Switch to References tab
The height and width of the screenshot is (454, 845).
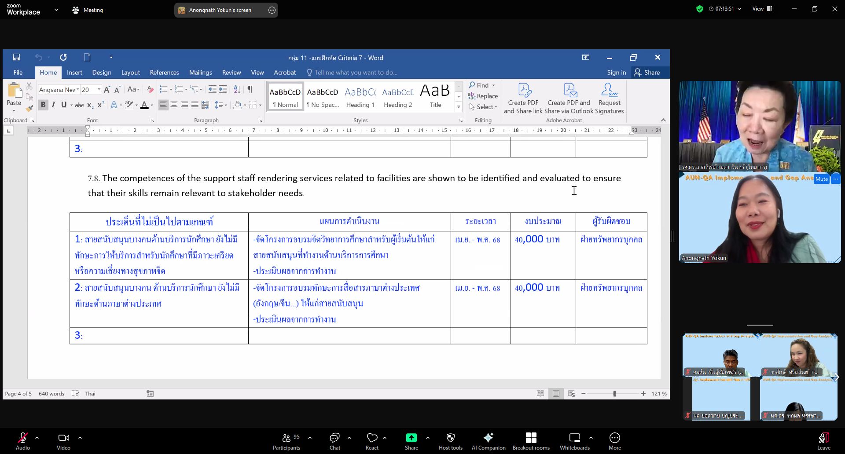coord(164,73)
